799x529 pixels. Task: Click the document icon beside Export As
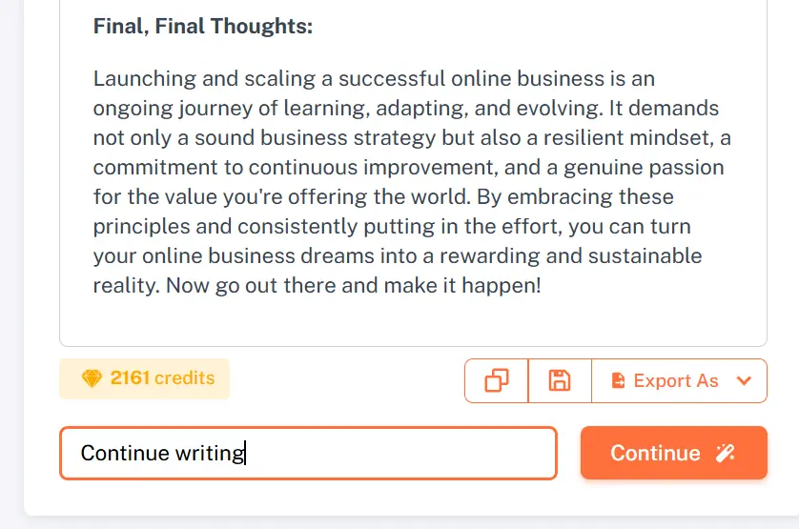click(x=618, y=380)
